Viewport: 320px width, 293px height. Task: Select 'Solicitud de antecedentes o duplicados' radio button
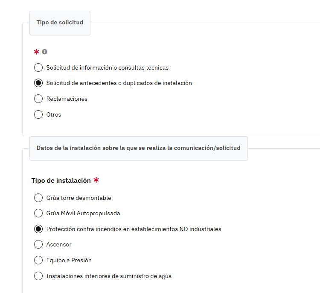tap(38, 83)
